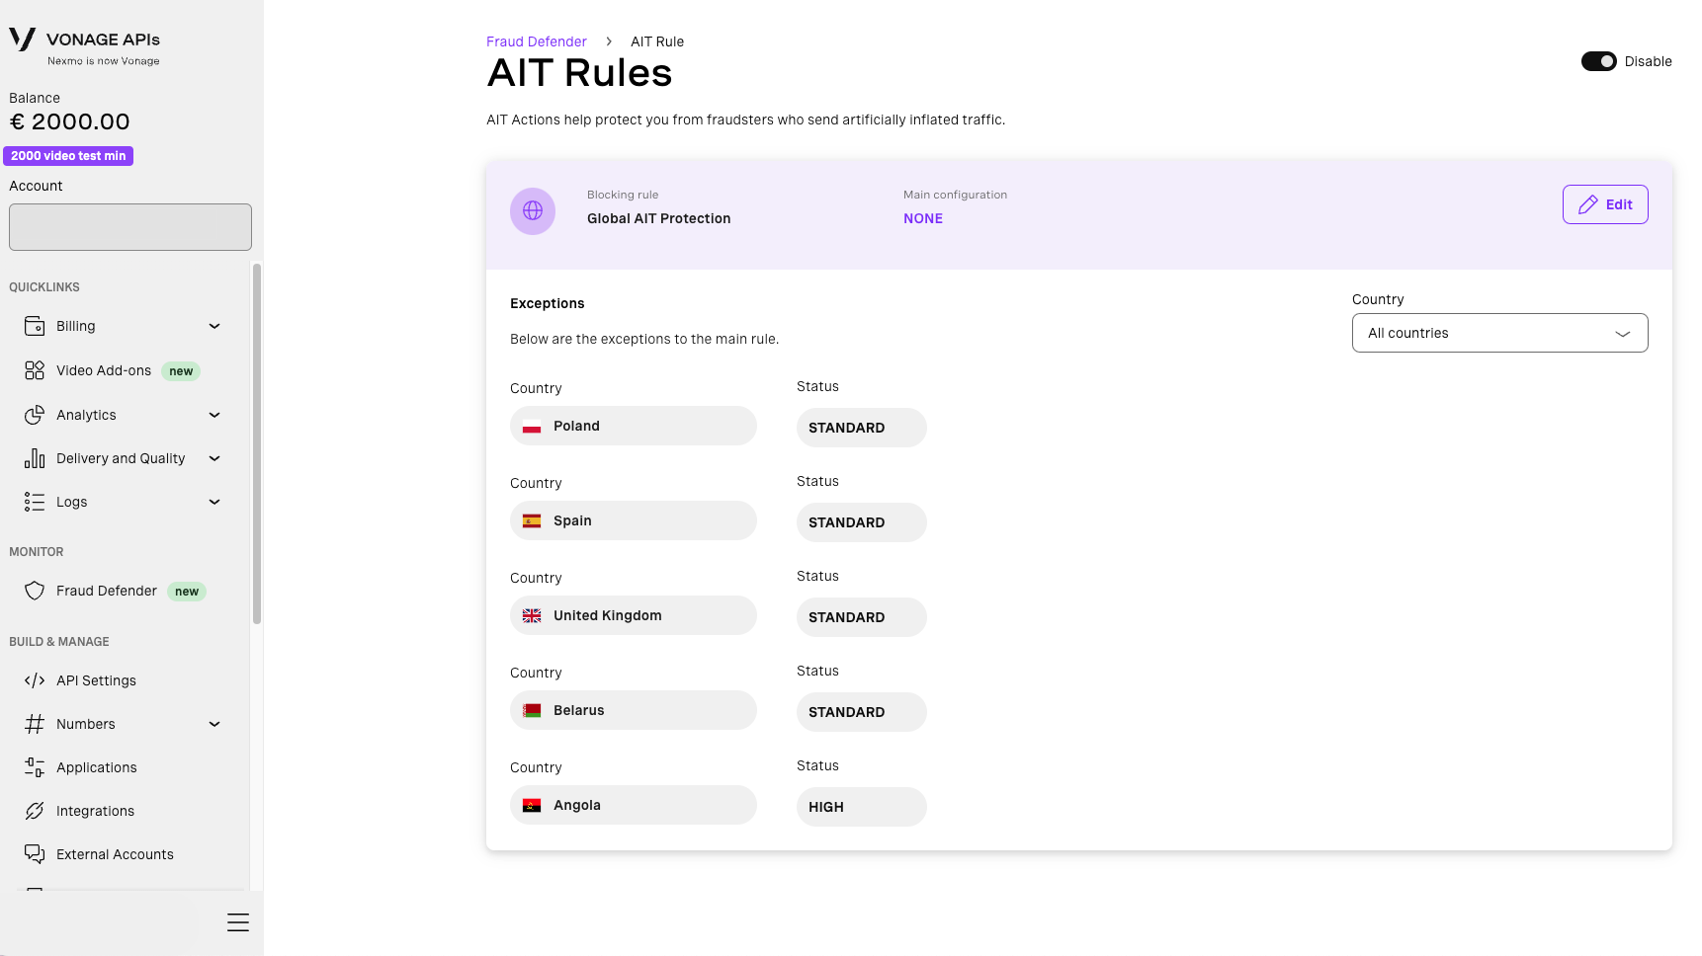
Task: Select the Fraud Defender shield icon
Action: (35, 591)
